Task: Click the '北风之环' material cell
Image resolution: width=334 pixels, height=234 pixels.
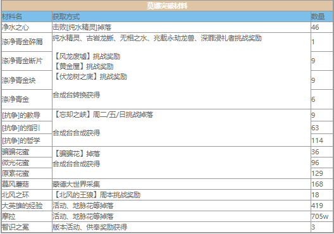Action: coord(27,195)
